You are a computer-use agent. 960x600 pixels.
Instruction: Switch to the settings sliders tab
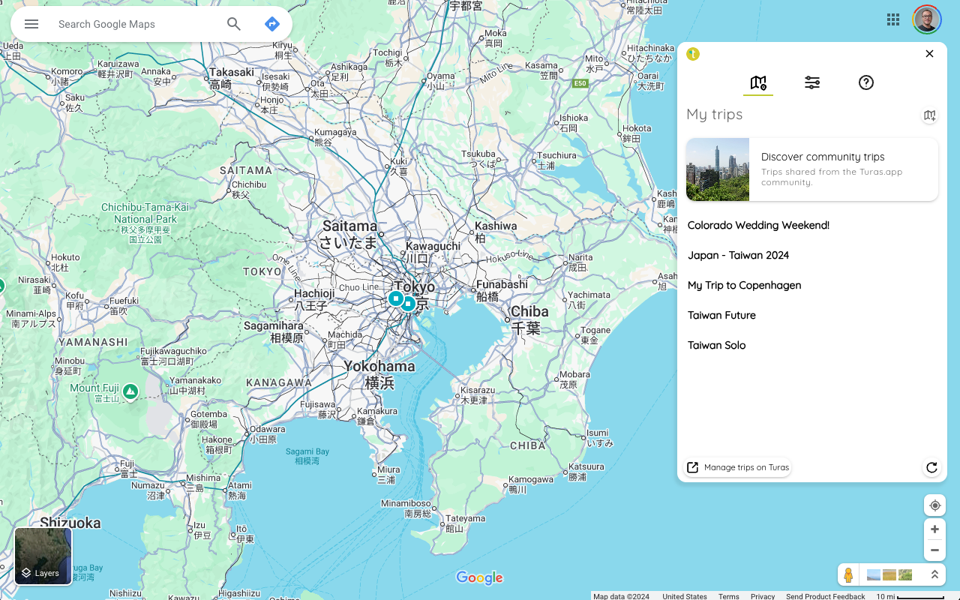pos(812,82)
